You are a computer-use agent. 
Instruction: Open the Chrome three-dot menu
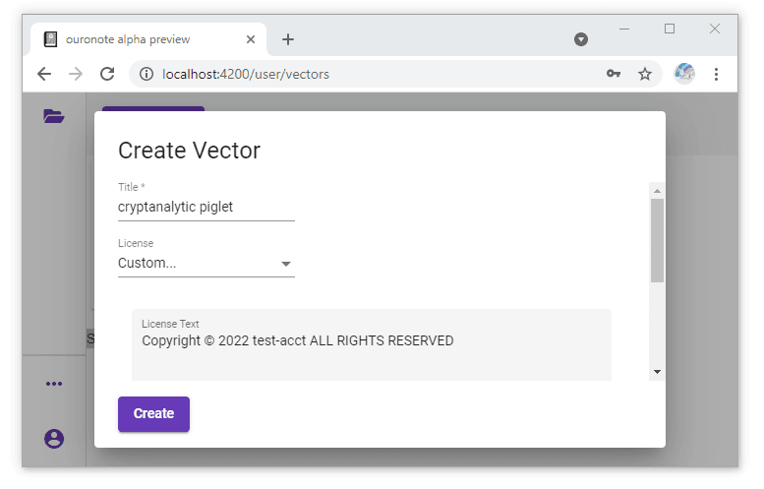pyautogui.click(x=717, y=74)
